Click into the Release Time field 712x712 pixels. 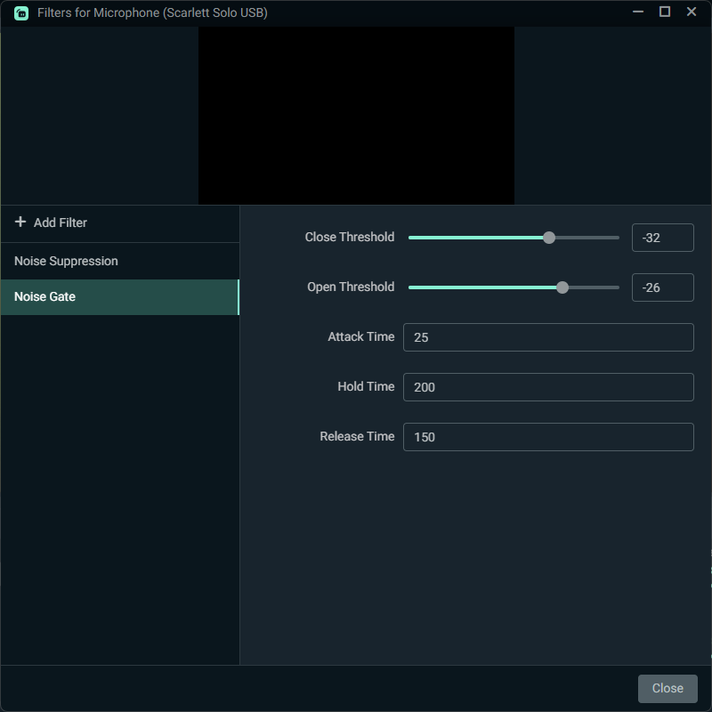(x=547, y=437)
